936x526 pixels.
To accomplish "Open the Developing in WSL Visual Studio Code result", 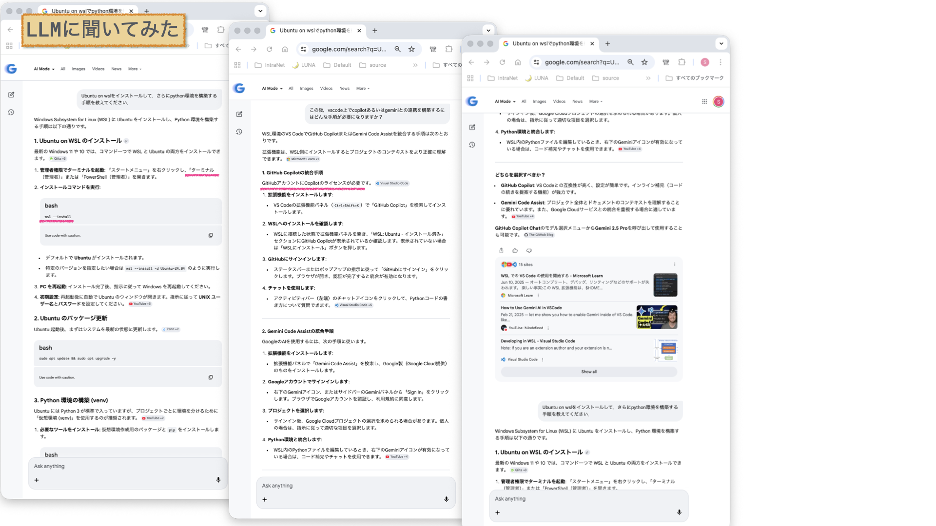I will (538, 341).
